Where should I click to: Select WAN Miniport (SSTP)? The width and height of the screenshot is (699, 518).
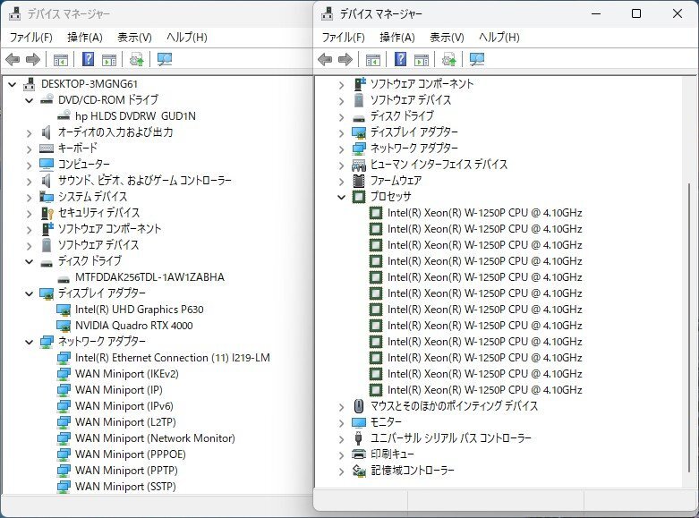(125, 487)
